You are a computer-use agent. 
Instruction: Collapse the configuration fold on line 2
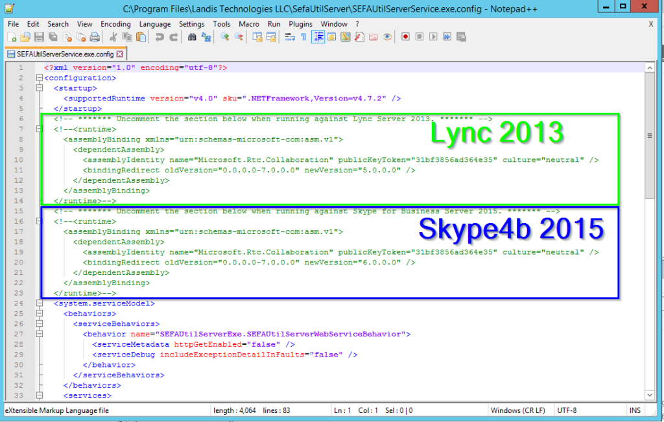pyautogui.click(x=40, y=78)
